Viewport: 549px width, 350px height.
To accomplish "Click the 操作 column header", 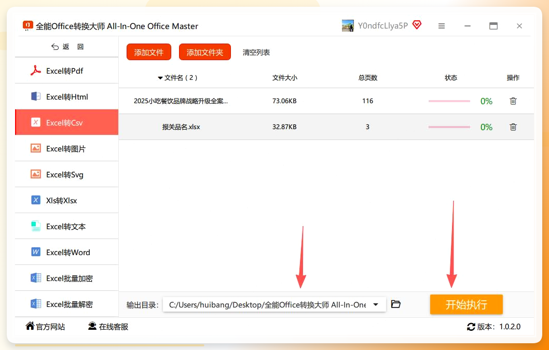I will (513, 78).
